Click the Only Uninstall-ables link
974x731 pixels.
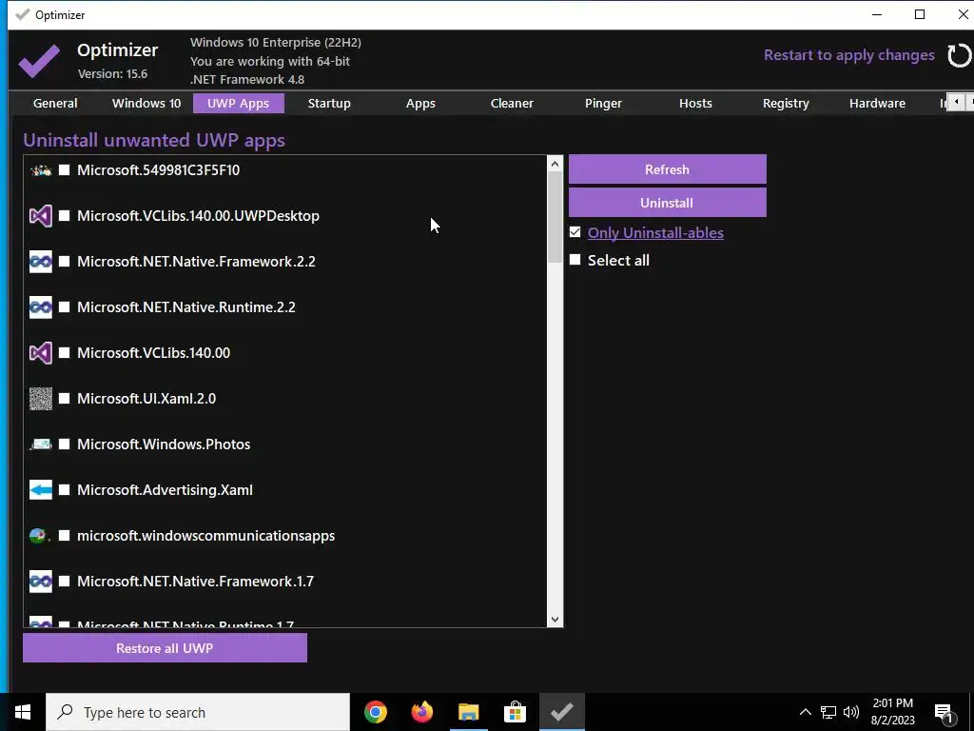(x=655, y=232)
